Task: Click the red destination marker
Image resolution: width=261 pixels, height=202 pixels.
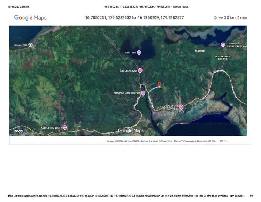Action: coord(159,83)
